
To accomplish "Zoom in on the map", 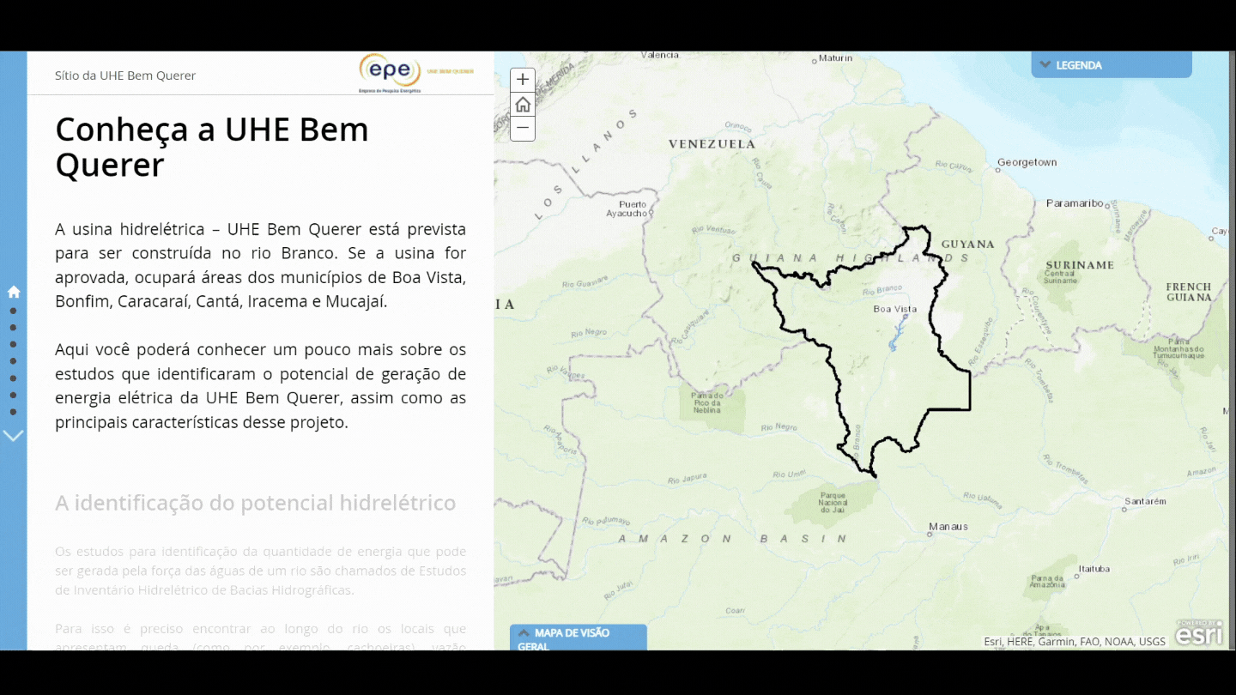I will pos(523,80).
